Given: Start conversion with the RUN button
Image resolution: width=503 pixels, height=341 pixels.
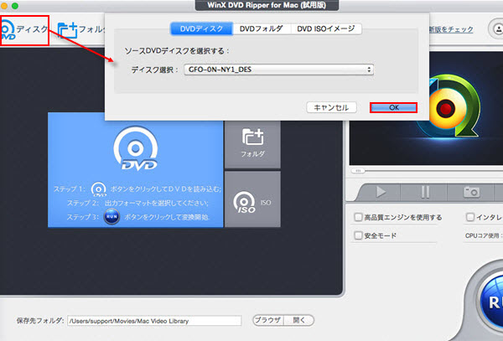Looking at the screenshot, I should click(x=492, y=302).
